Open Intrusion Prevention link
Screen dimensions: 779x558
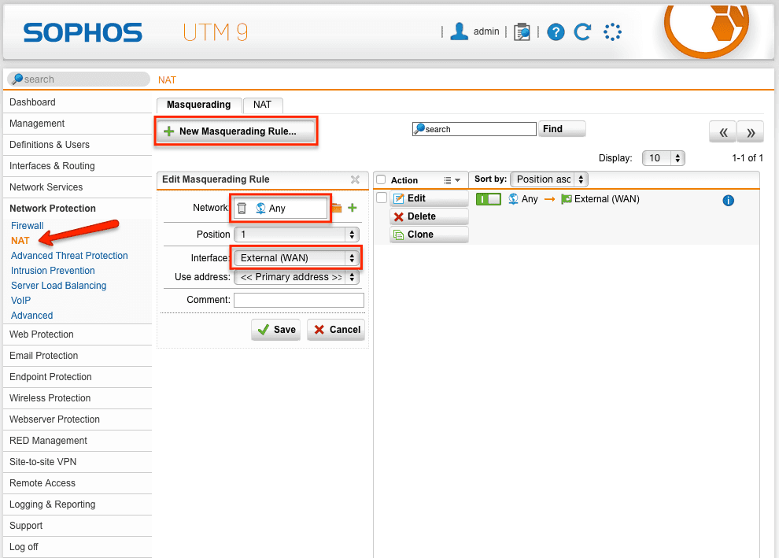(54, 270)
